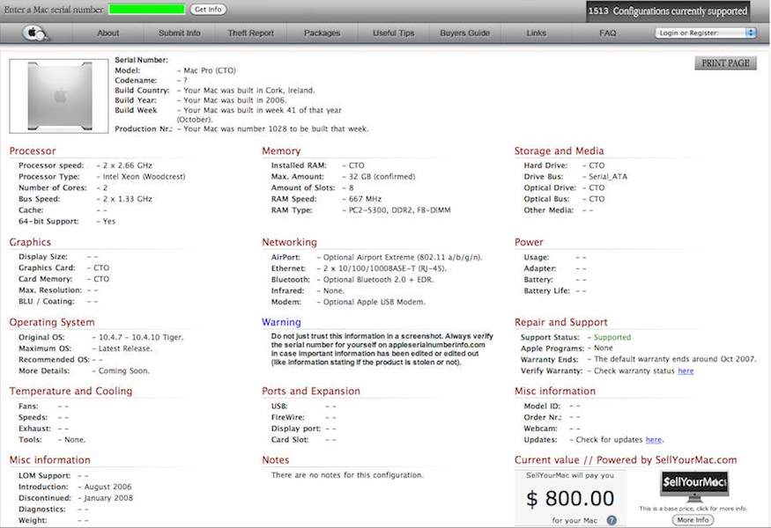The height and width of the screenshot is (528, 771).
Task: Click the 'Coming Soon.' more details value
Action: click(124, 370)
